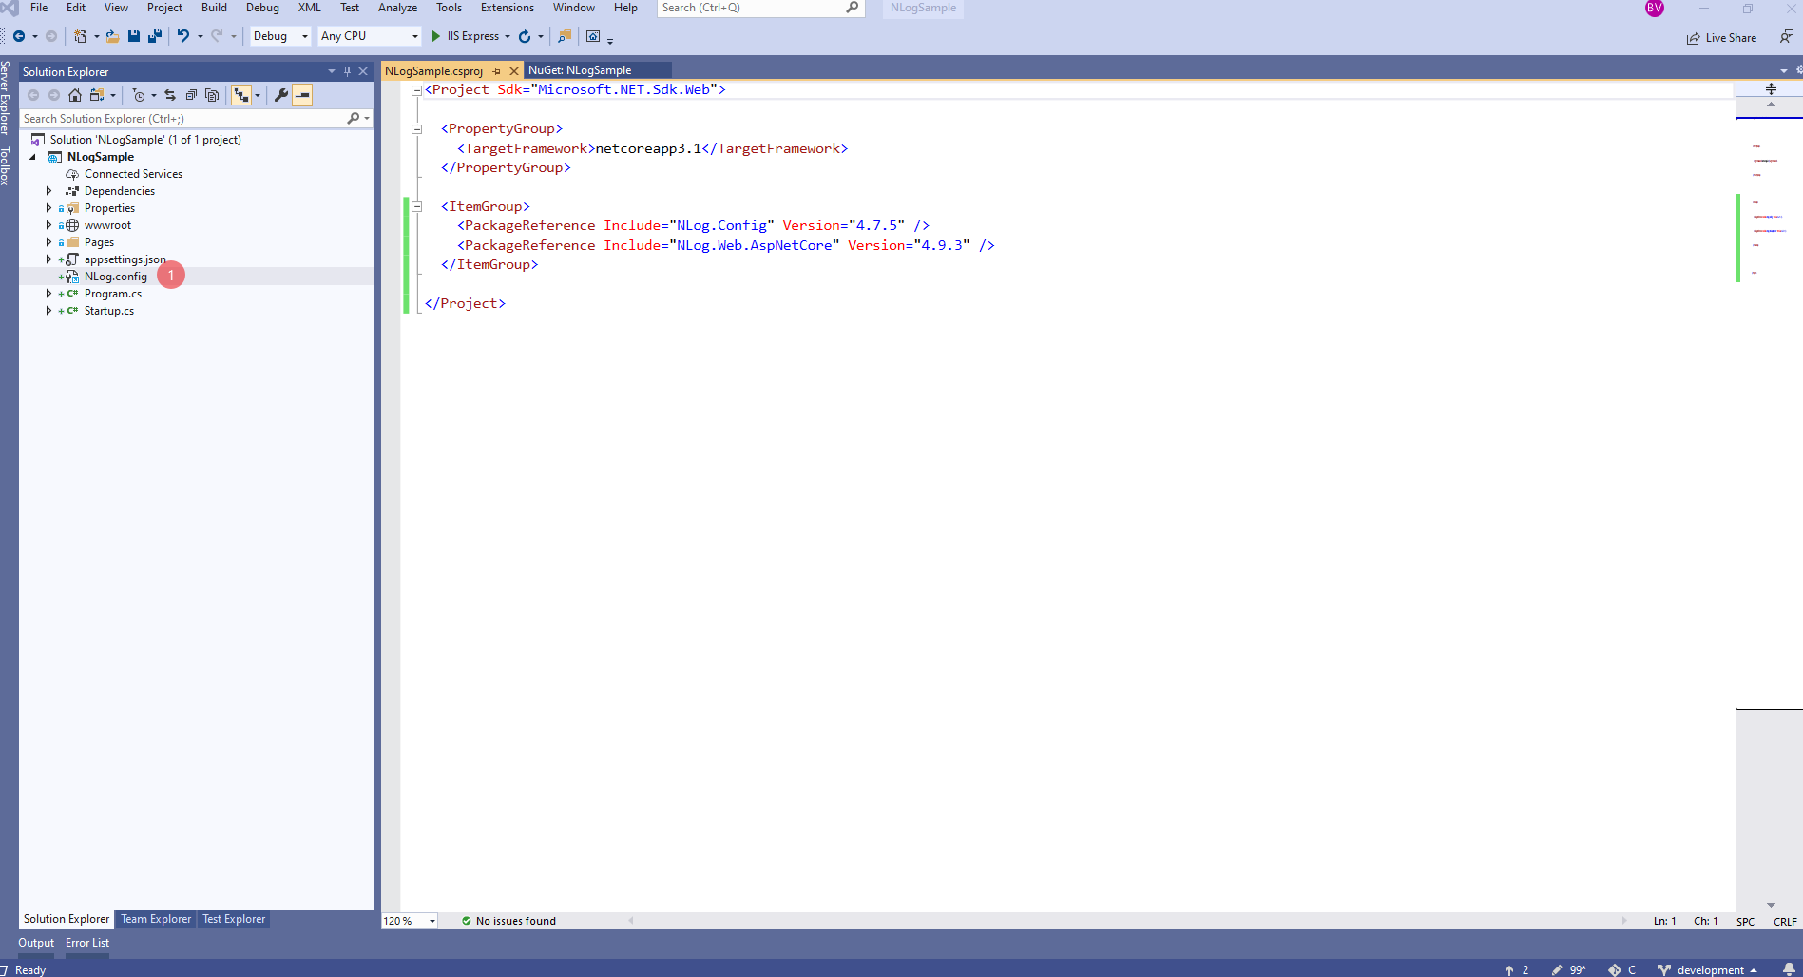Click the Properties wrench icon in Solution Explorer
The height and width of the screenshot is (977, 1803).
281,95
